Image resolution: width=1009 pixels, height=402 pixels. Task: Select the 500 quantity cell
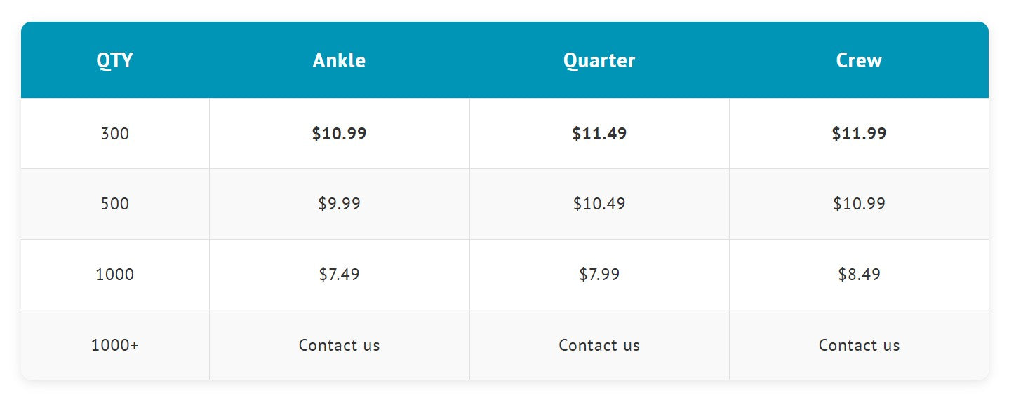(115, 204)
